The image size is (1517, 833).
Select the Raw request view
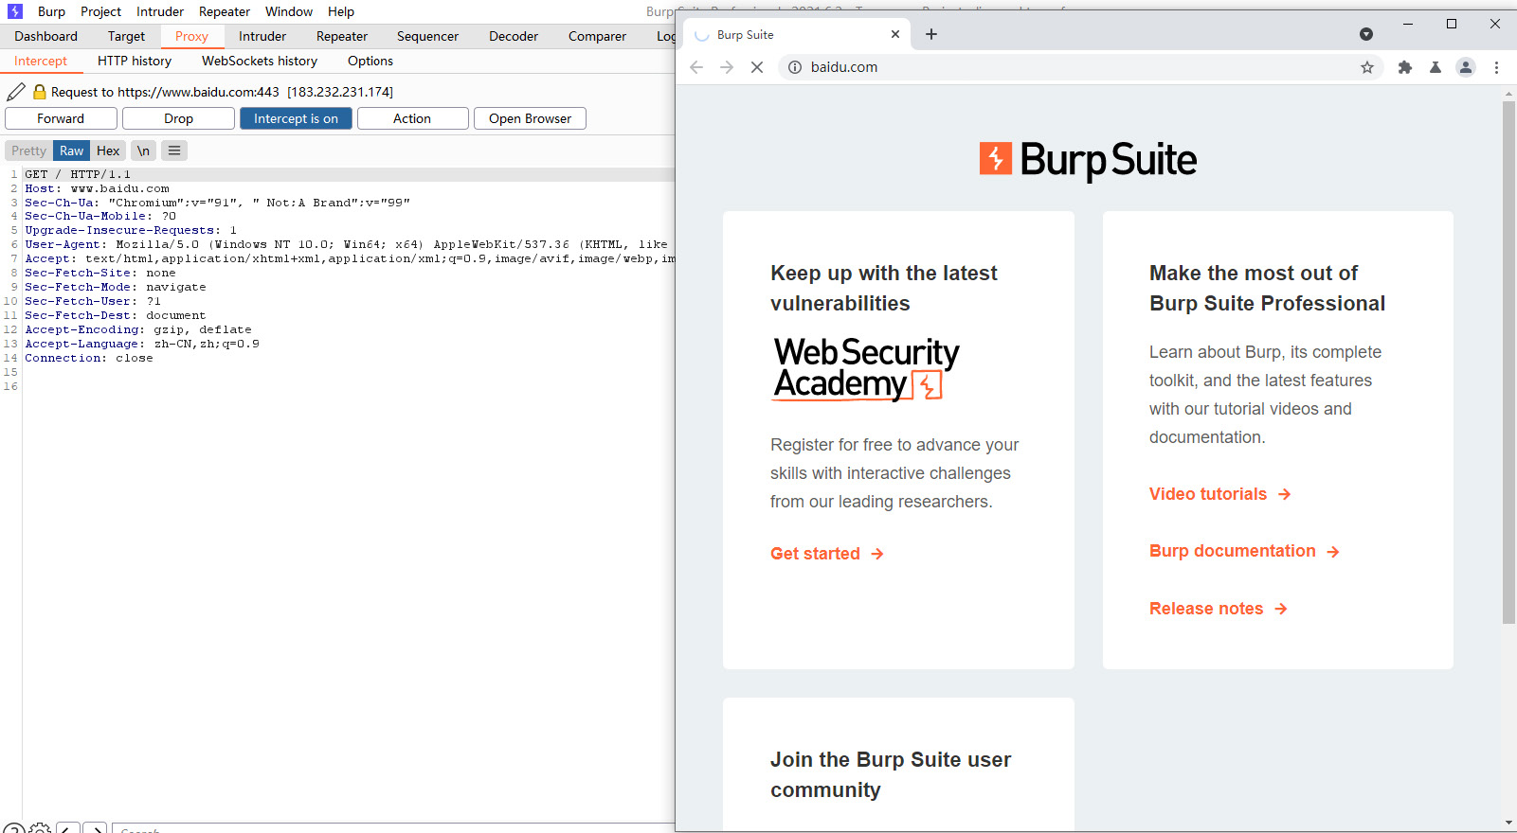[72, 151]
